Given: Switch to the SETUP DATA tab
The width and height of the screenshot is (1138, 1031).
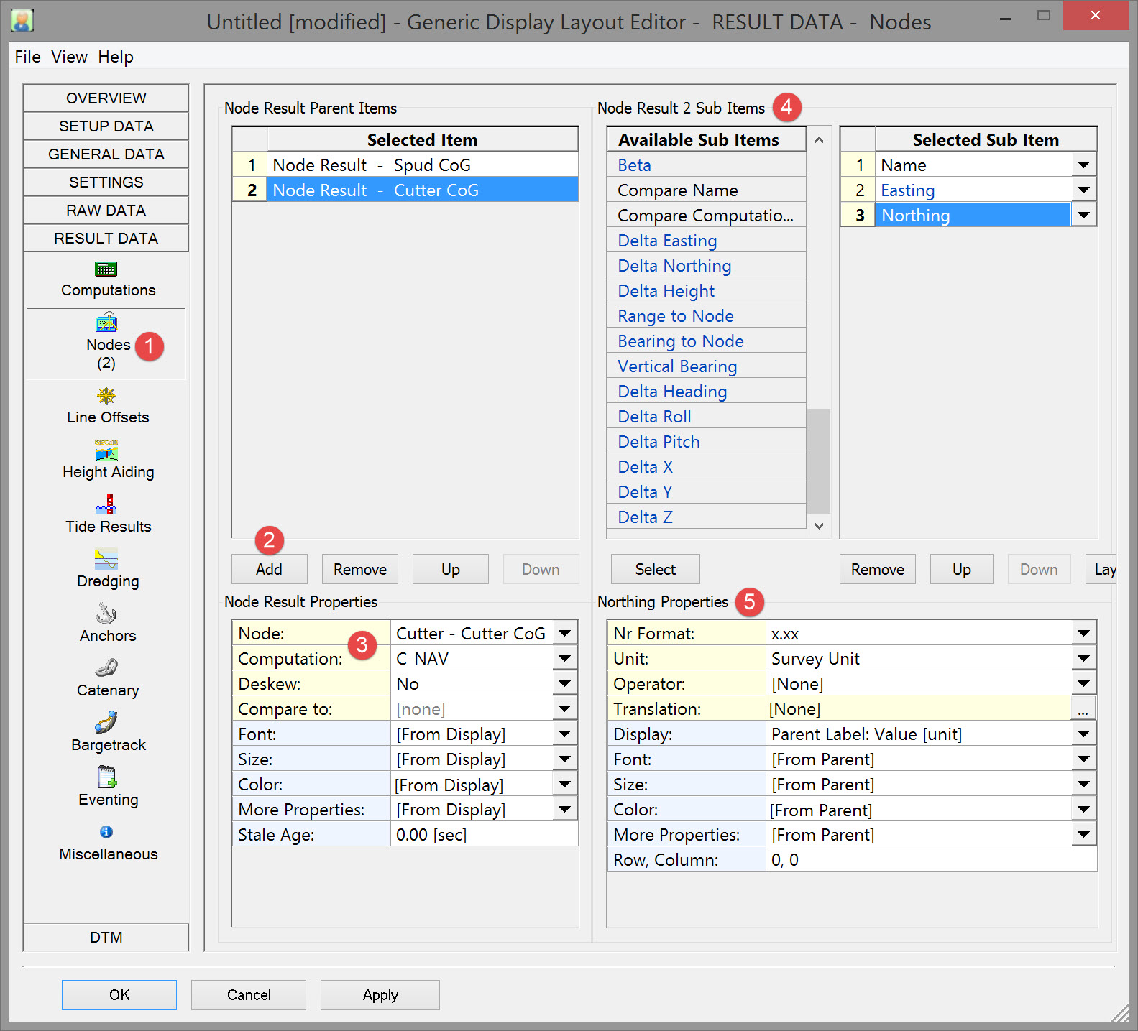Looking at the screenshot, I should (106, 126).
